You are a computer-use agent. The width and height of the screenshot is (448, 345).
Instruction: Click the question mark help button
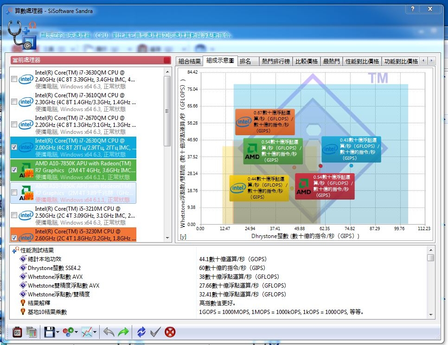(413, 9)
